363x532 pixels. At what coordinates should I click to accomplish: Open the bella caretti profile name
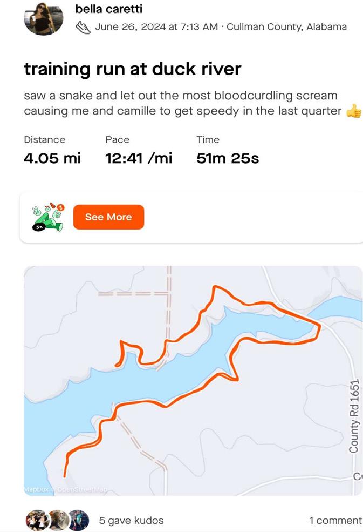point(109,9)
